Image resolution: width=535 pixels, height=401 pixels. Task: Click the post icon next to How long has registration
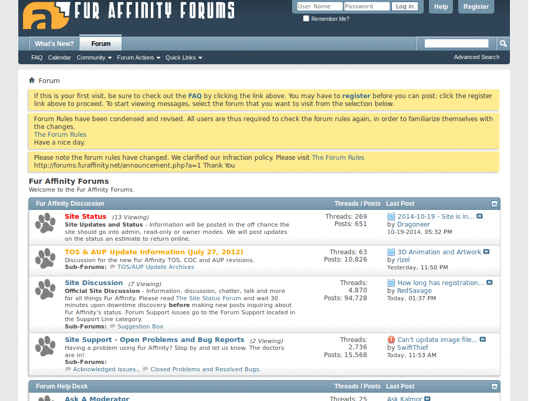391,282
